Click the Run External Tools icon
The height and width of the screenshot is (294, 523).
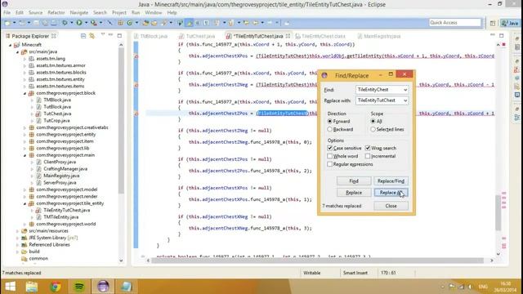coord(94,23)
